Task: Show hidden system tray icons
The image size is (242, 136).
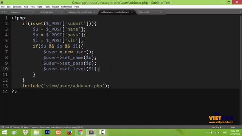Action: click(206, 133)
